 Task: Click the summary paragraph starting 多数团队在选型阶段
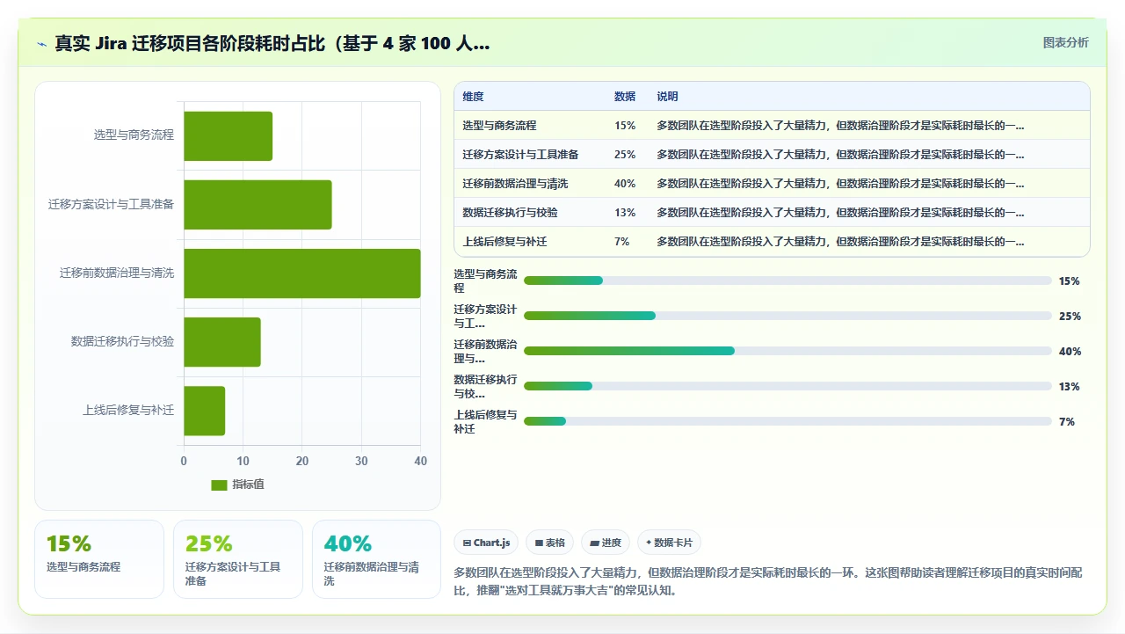coord(768,581)
